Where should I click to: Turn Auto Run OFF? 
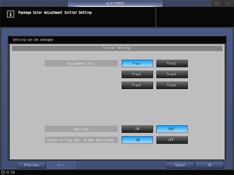172,129
